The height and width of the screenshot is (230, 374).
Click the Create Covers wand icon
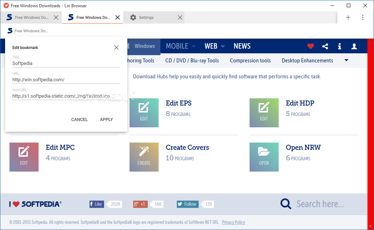tap(144, 157)
